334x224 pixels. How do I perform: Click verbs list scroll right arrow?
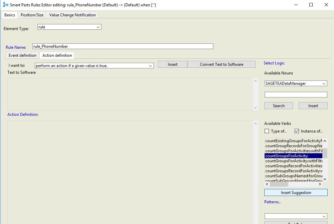click(x=320, y=184)
